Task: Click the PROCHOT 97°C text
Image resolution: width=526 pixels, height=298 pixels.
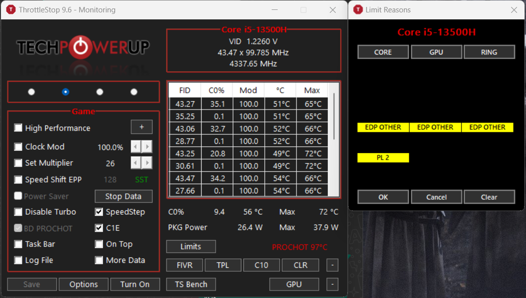Action: point(300,247)
